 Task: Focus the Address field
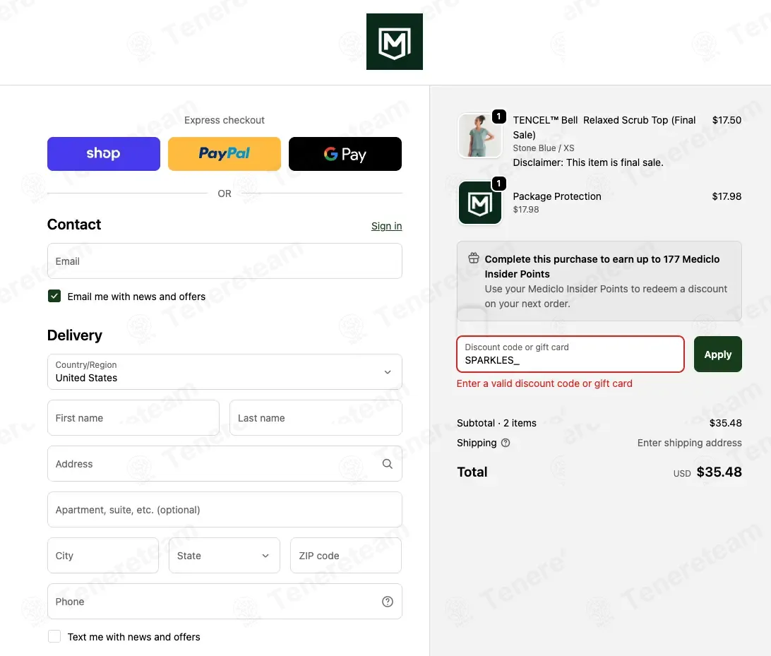point(225,464)
